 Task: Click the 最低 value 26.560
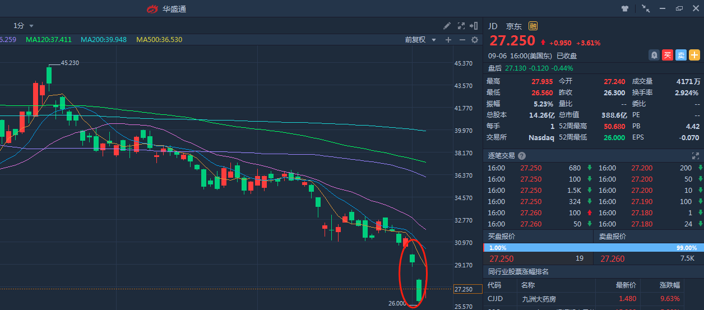click(542, 92)
